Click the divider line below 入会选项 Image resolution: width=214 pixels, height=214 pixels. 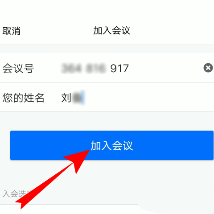tap(69, 205)
